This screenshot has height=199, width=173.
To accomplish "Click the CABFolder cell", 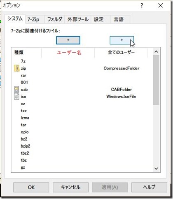I will click(122, 90).
